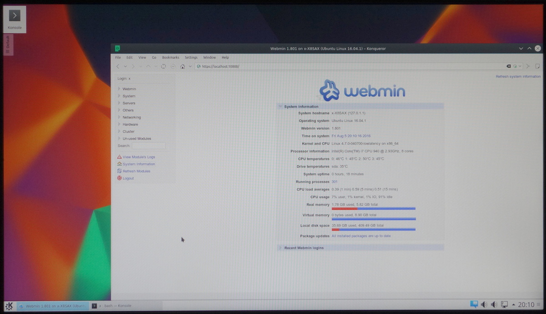
Task: Expand the Networking category
Action: 119,117
